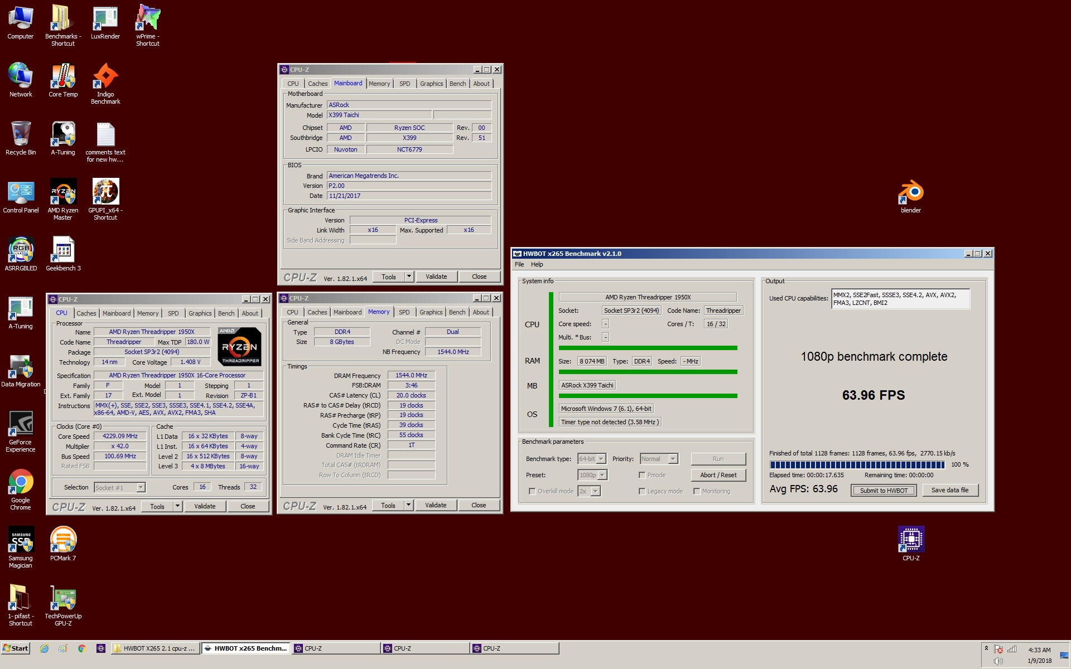Open the blender desktop icon
The image size is (1071, 669).
coord(911,196)
